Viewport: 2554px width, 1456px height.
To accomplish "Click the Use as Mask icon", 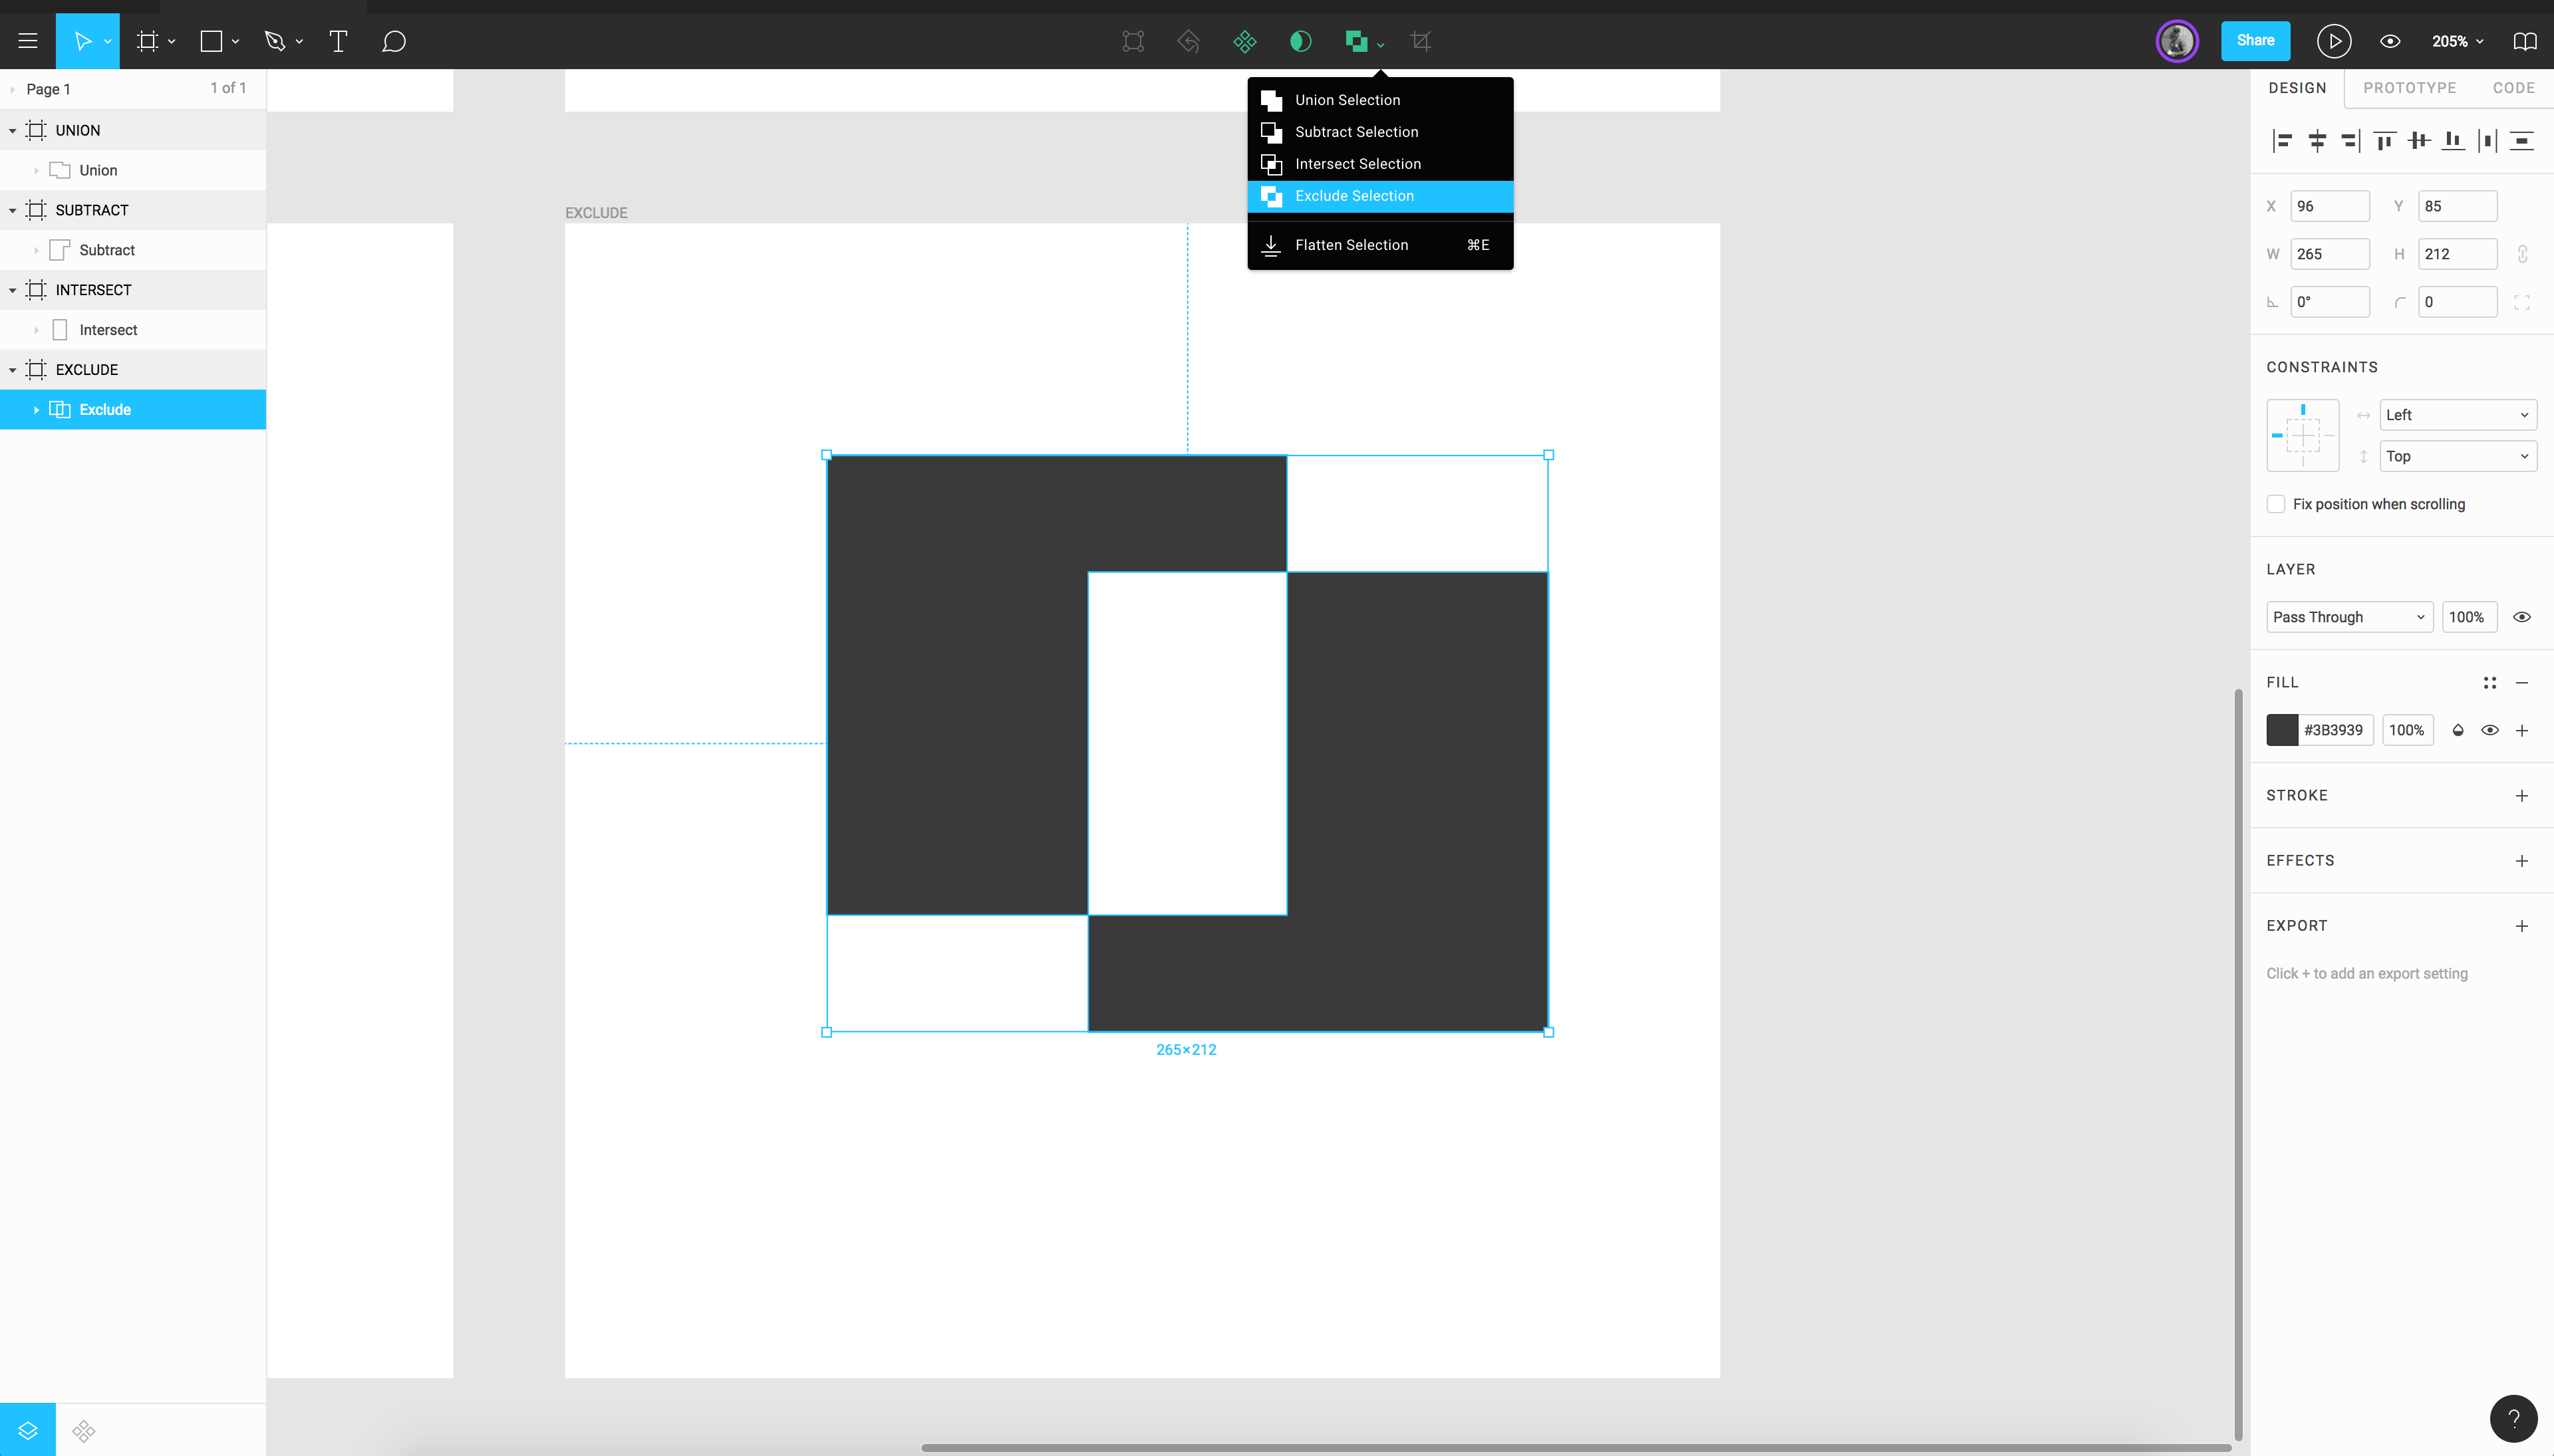I will tap(1300, 41).
